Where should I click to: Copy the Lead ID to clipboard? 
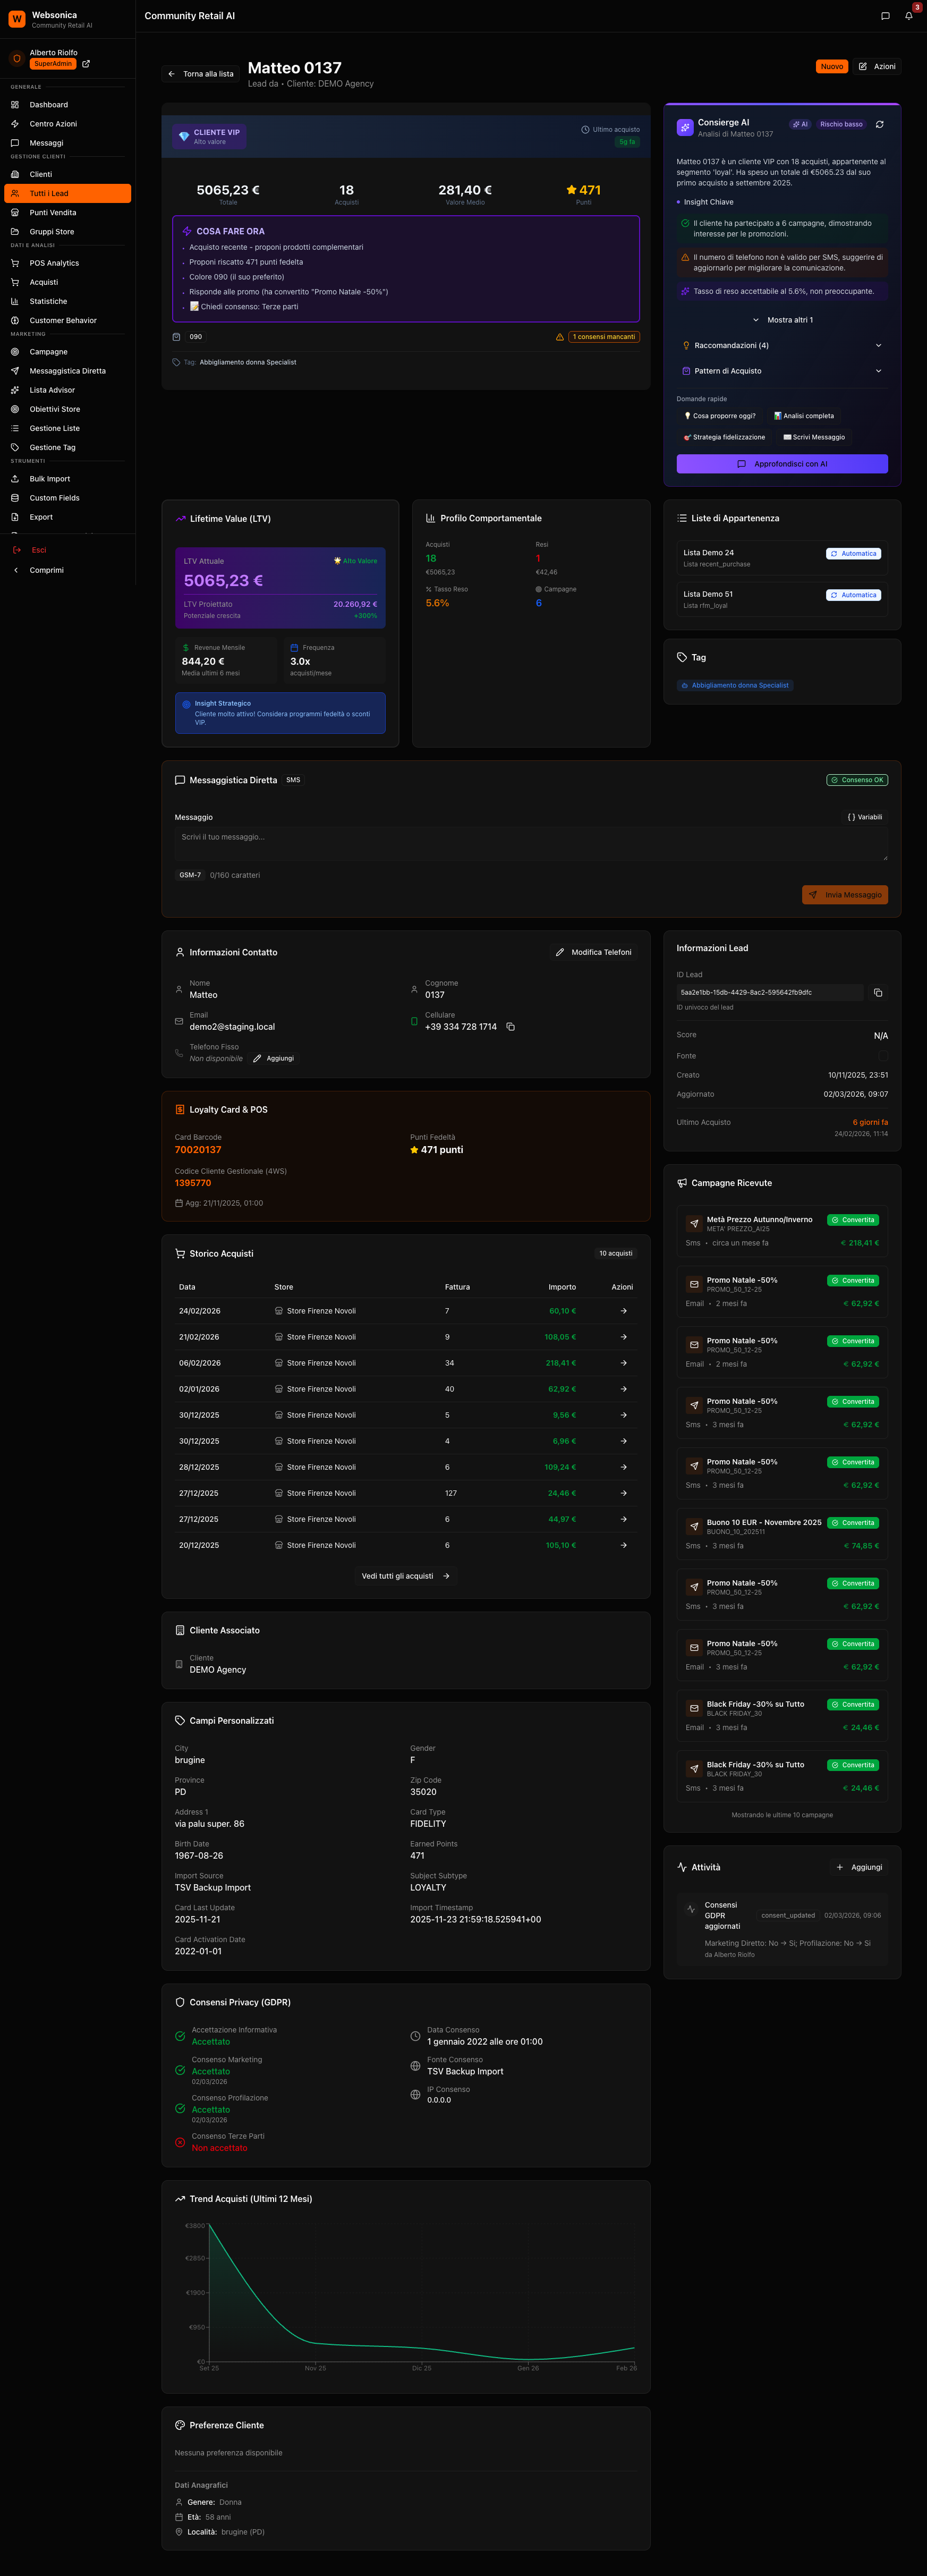tap(877, 993)
